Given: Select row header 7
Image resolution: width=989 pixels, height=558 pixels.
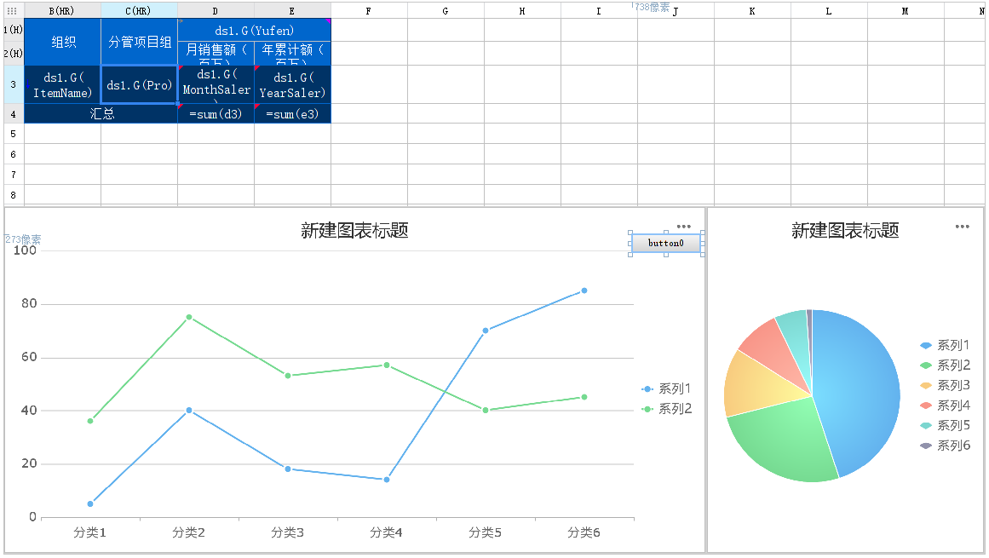Looking at the screenshot, I should tap(14, 175).
